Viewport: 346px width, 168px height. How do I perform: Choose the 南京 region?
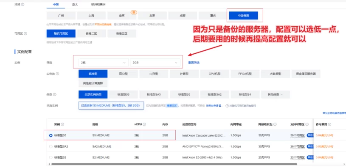(122, 16)
